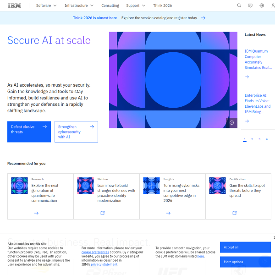Viewport: 275px width, 275px height.
Task: Expand the Software menu
Action: [x=46, y=5]
